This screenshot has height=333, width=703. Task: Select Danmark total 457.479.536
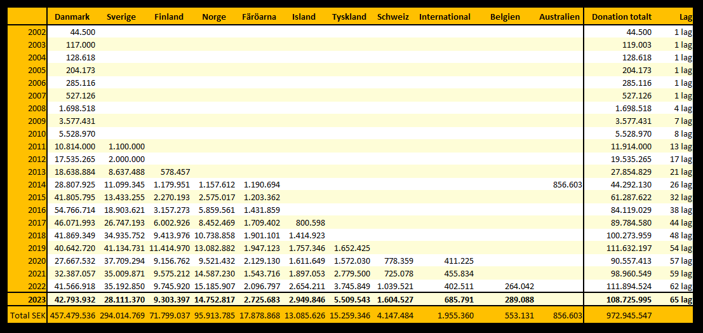pyautogui.click(x=73, y=315)
